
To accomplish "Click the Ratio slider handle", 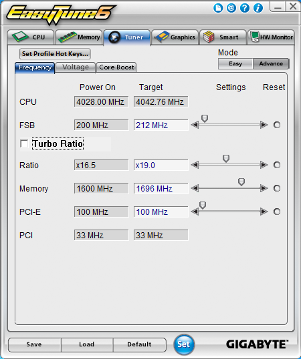I will 226,158.
